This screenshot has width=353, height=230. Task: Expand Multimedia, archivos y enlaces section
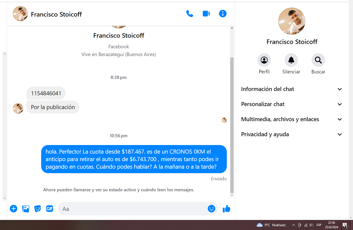[292, 119]
